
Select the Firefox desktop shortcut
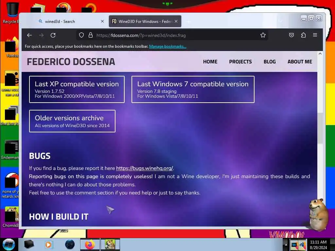click(x=12, y=47)
